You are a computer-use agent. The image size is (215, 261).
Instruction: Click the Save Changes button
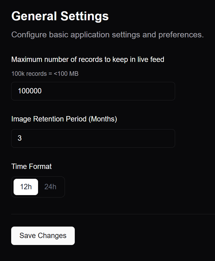(43, 236)
